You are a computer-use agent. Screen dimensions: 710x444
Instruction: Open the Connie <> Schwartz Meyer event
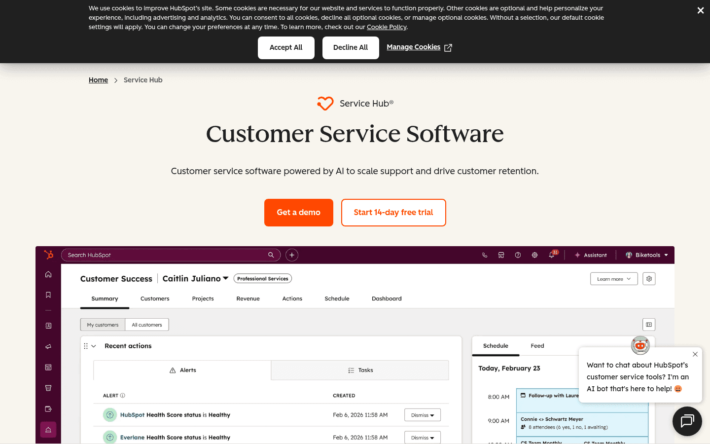pyautogui.click(x=582, y=424)
